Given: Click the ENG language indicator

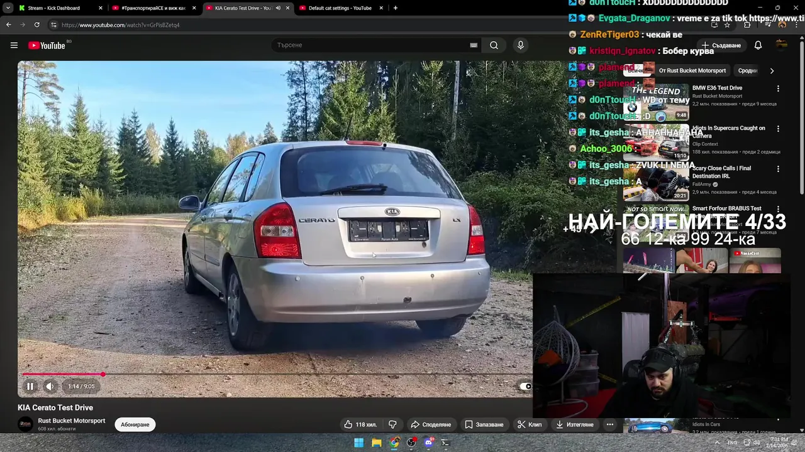Looking at the screenshot, I should pyautogui.click(x=733, y=443).
